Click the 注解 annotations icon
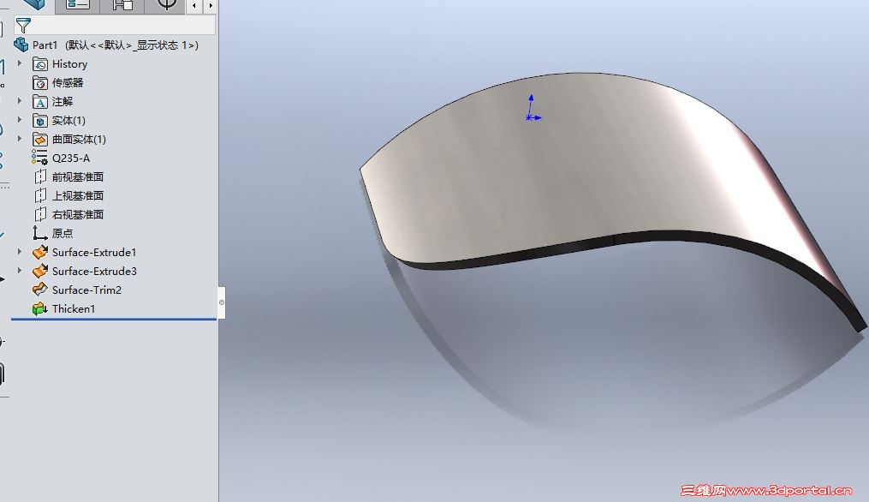The width and height of the screenshot is (869, 502). click(40, 102)
